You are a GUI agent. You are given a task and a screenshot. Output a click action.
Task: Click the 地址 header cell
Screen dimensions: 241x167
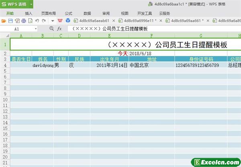click(152, 59)
